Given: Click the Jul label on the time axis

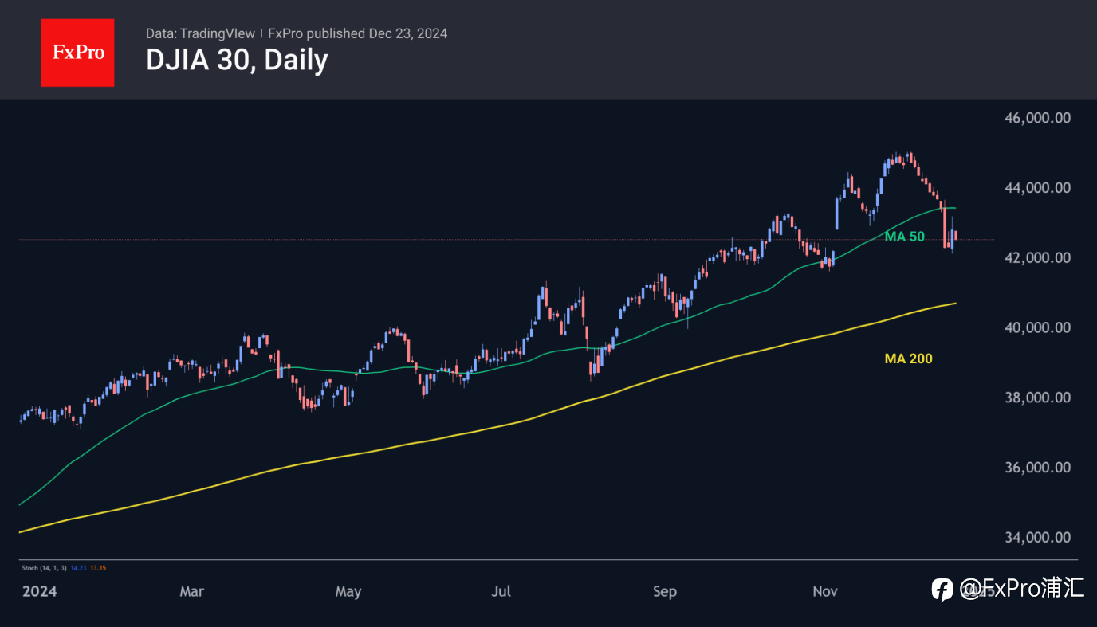Looking at the screenshot, I should pyautogui.click(x=501, y=591).
